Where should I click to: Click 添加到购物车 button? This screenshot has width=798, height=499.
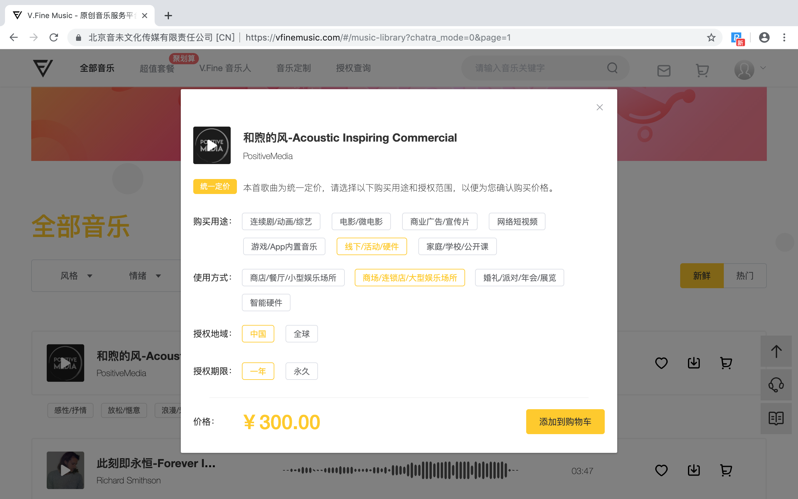tap(565, 421)
